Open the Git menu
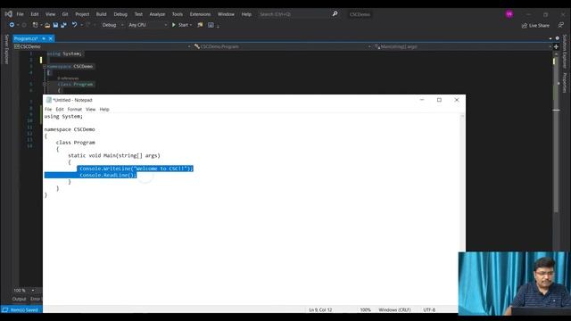Viewport: 571px width, 321px height. pos(65,14)
